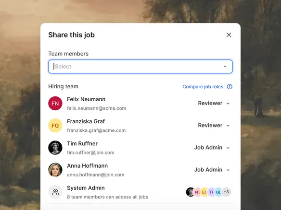Image resolution: width=281 pixels, height=210 pixels.
Task: Click the +3 more members badge
Action: pos(226,192)
